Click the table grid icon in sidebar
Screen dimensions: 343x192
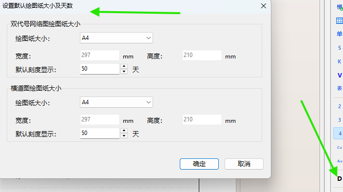pos(339,21)
